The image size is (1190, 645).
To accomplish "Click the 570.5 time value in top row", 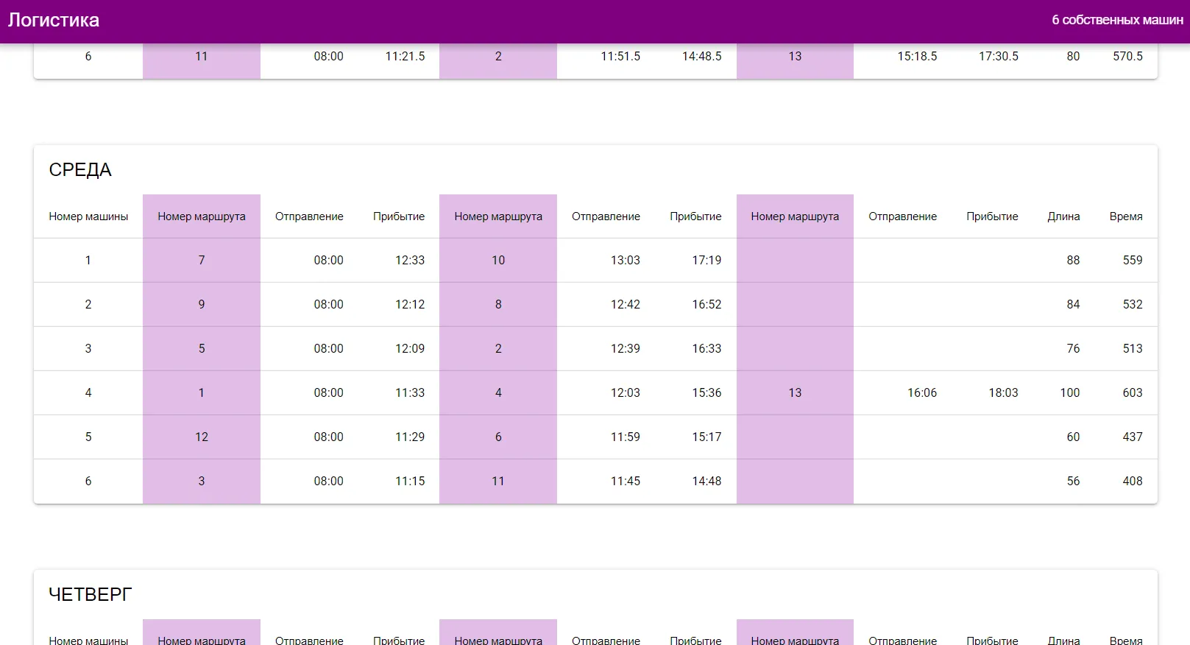I will point(1127,57).
